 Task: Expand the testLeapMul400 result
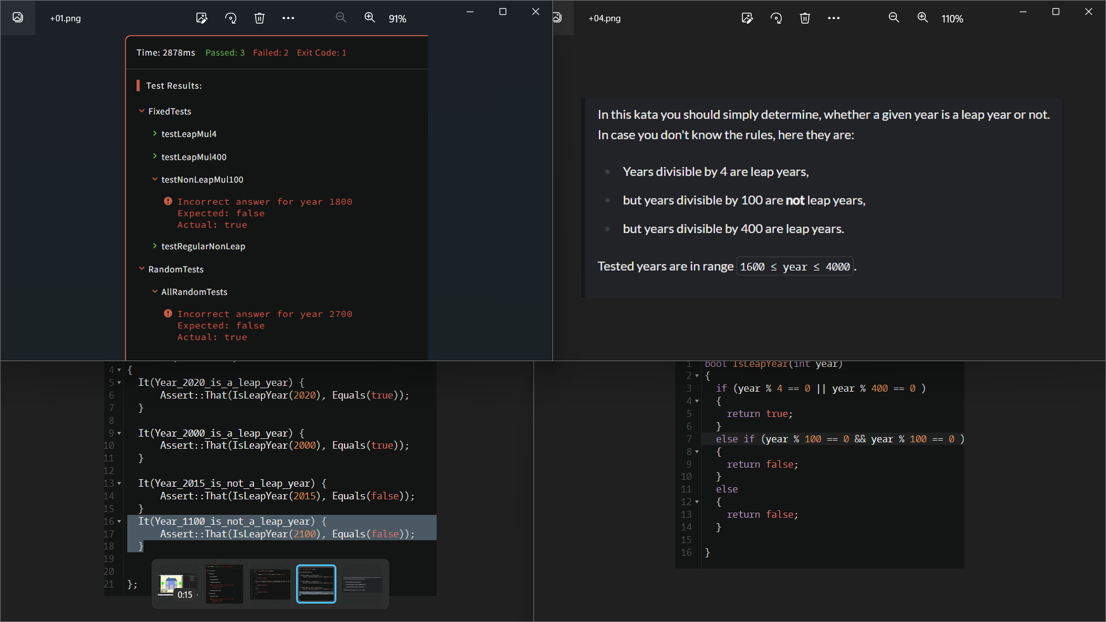(154, 157)
